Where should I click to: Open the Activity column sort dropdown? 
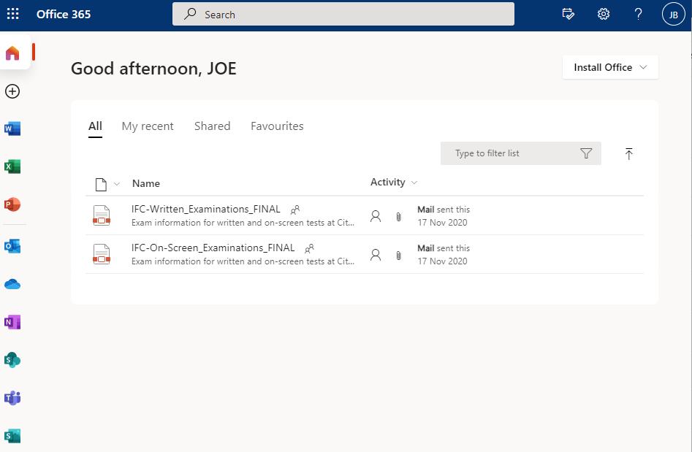(414, 183)
